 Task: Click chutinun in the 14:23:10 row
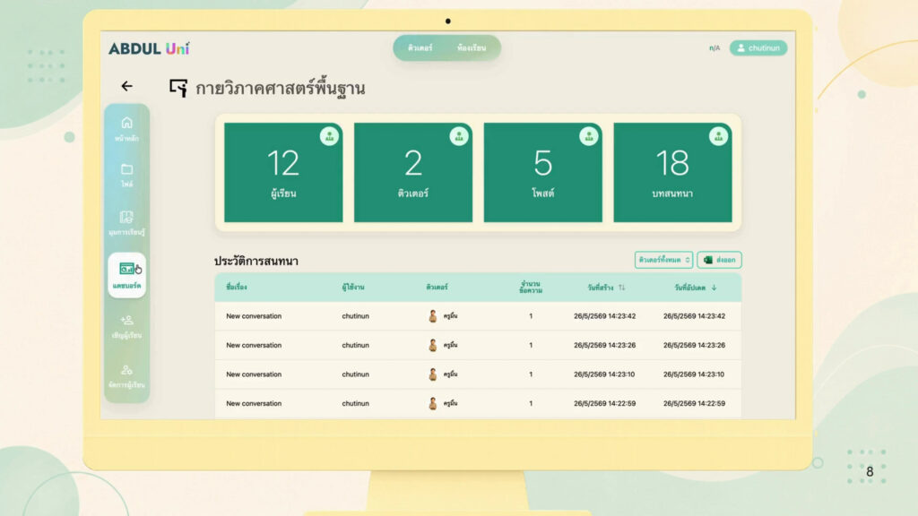pos(355,374)
